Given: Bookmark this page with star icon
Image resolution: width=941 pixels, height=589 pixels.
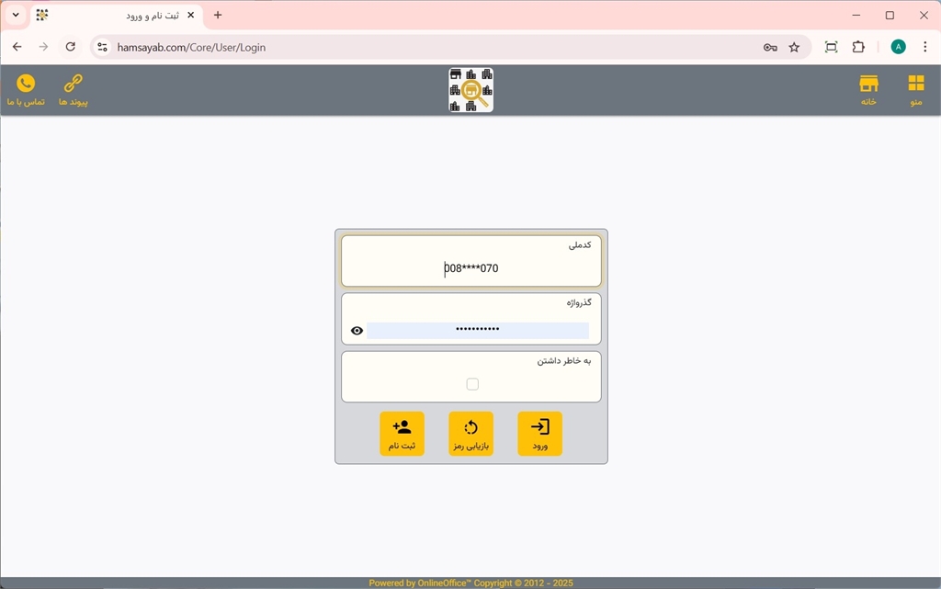Looking at the screenshot, I should (794, 47).
